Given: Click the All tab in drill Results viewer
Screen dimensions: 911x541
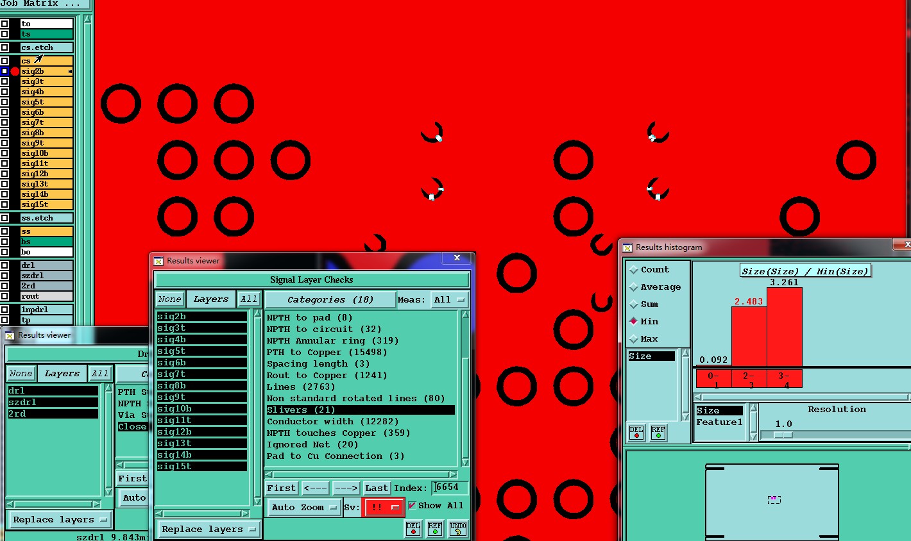Looking at the screenshot, I should pos(100,374).
